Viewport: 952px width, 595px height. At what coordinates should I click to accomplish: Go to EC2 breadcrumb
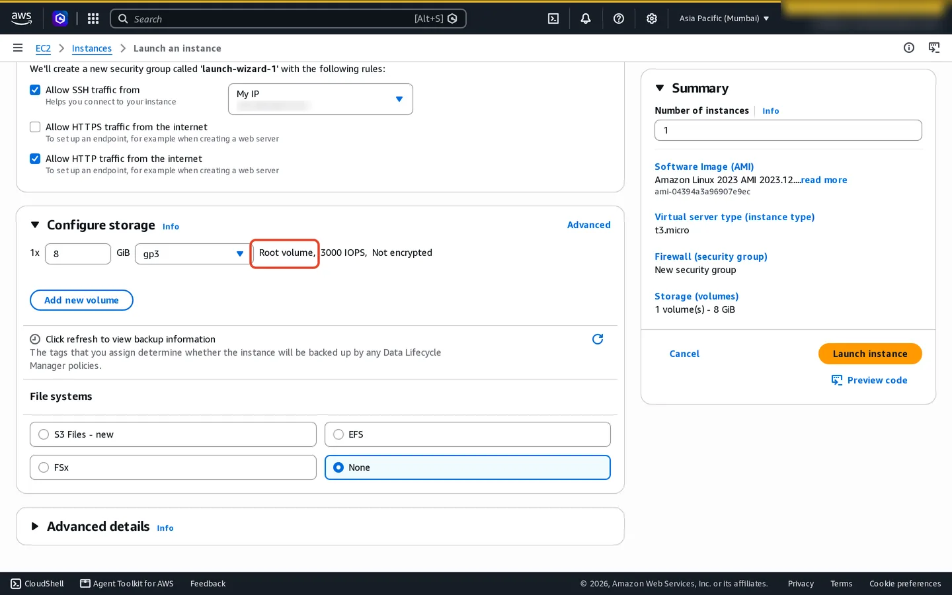[x=43, y=48]
